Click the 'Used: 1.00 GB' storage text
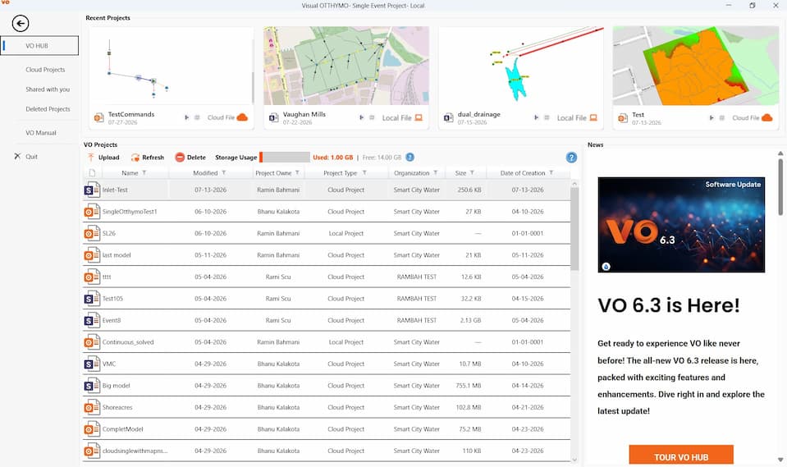 332,158
